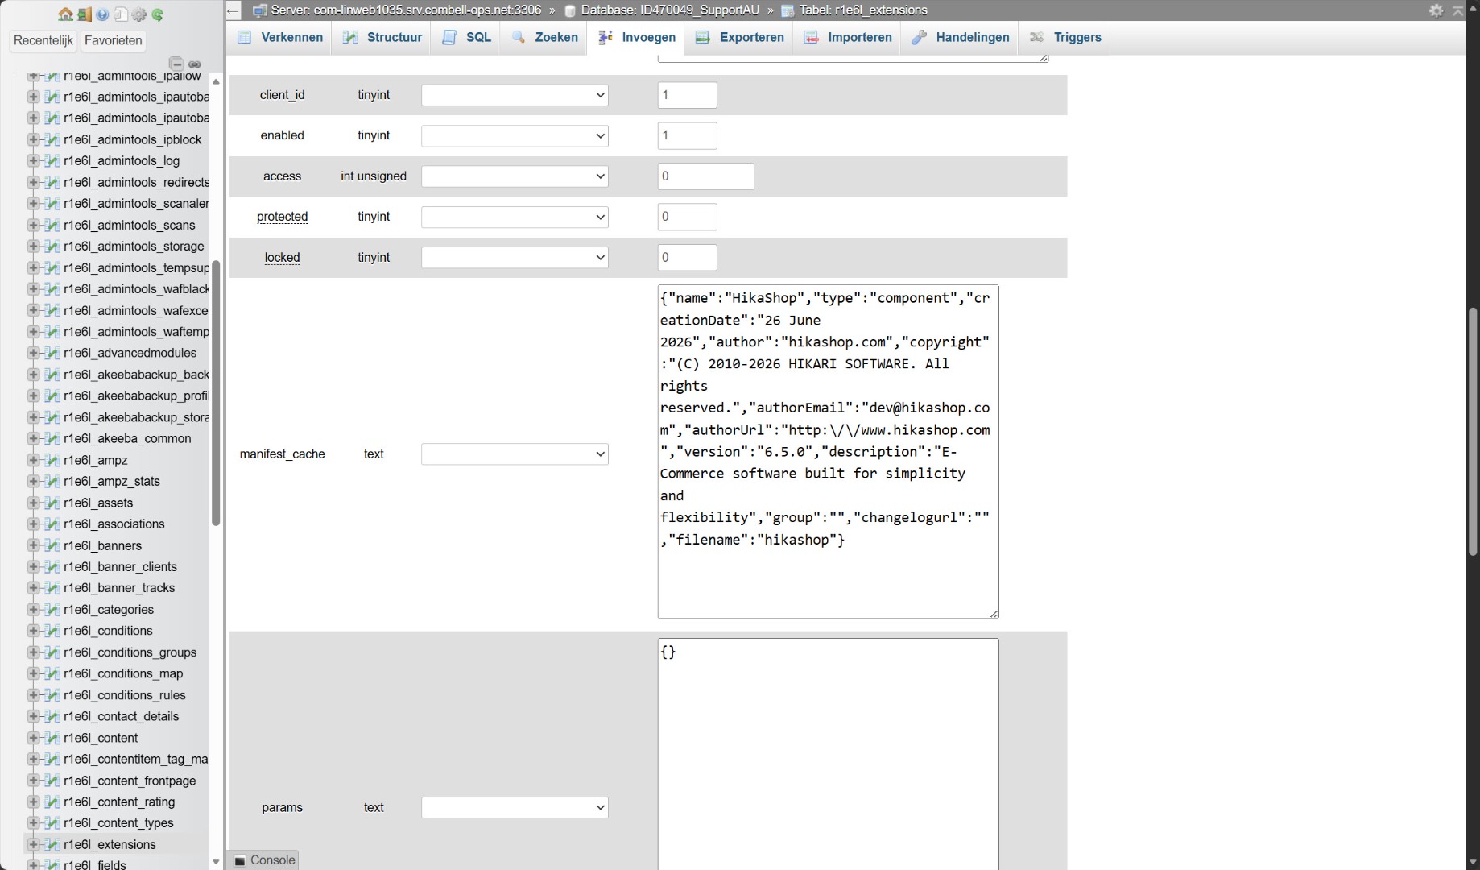
Task: Click table icon beside r1e6l_categories
Action: coord(52,609)
